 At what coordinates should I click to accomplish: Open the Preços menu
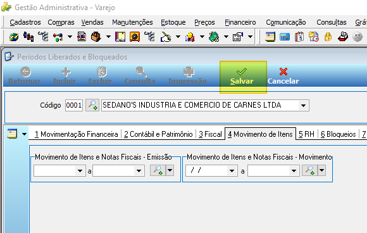204,22
